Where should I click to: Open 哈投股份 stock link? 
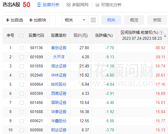coord(59,84)
